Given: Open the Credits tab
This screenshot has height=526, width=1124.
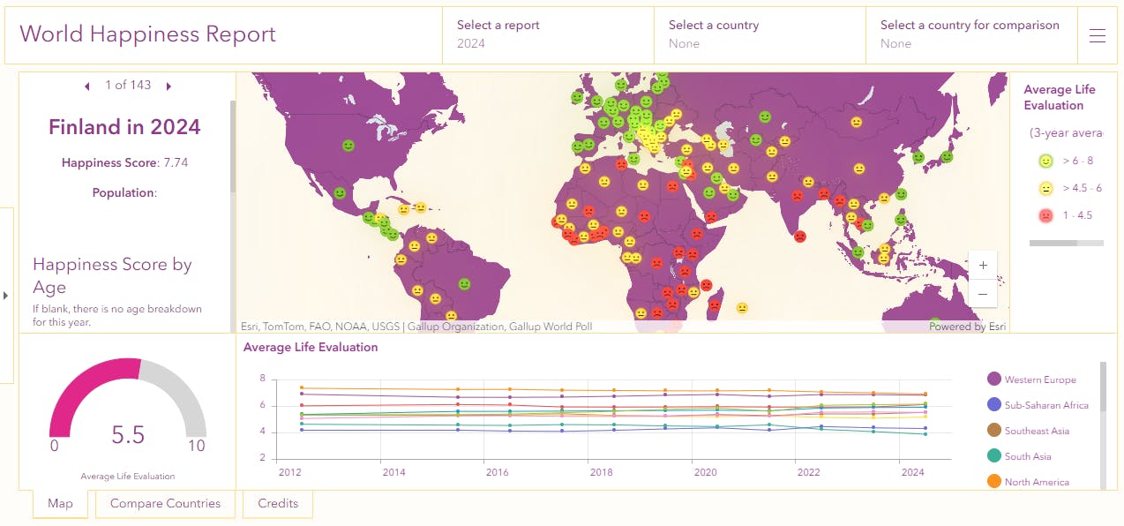Looking at the screenshot, I should (278, 503).
